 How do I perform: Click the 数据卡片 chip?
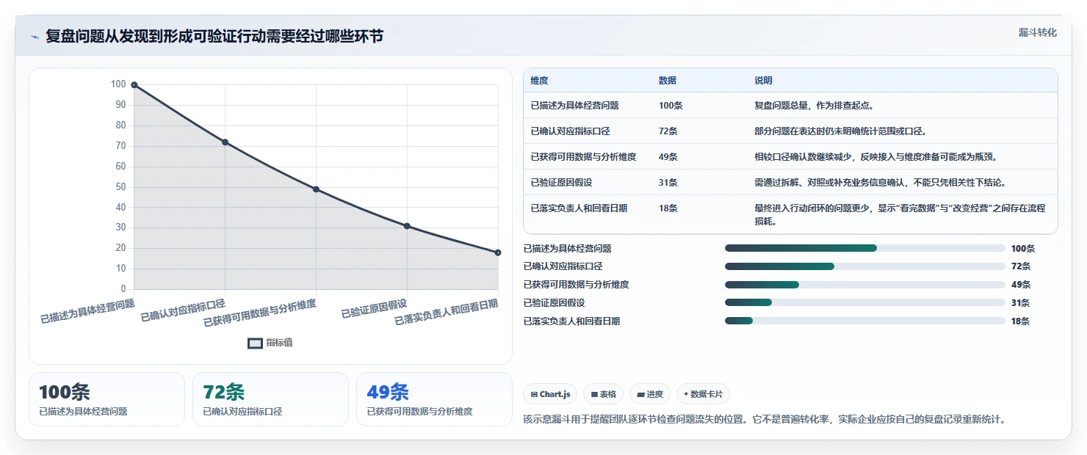point(703,394)
